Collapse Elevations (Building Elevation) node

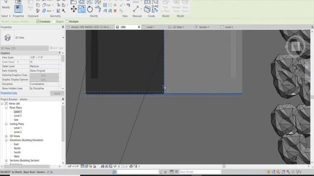6,140
